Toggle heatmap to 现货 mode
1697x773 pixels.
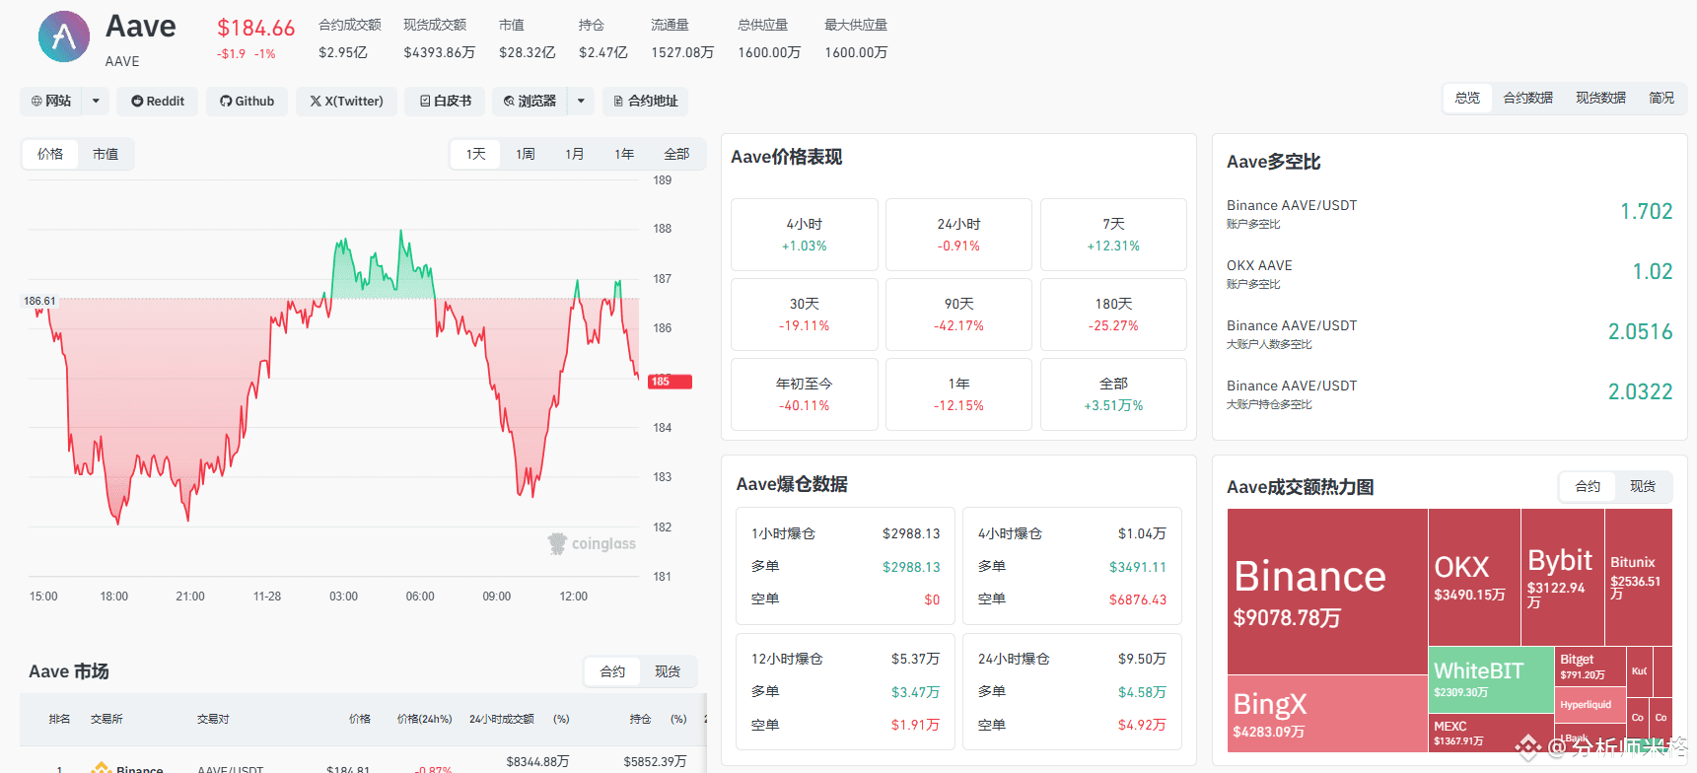pyautogui.click(x=1643, y=486)
